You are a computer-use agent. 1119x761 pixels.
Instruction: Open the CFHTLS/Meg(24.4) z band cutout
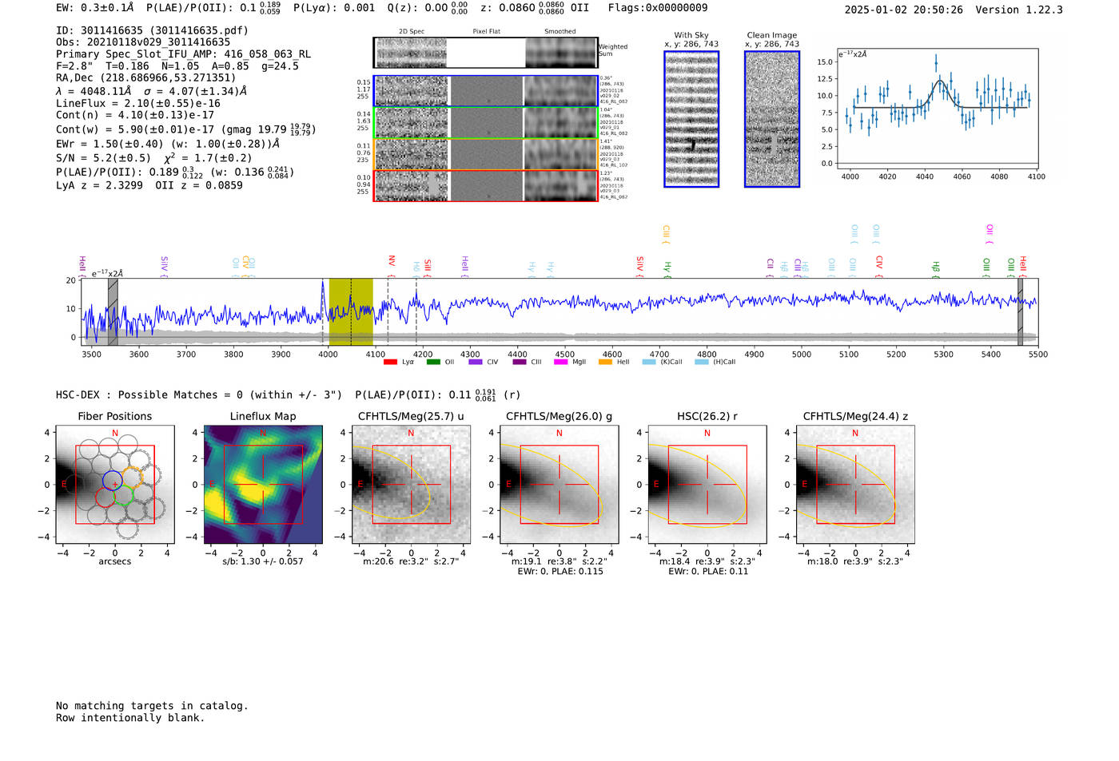(x=855, y=484)
